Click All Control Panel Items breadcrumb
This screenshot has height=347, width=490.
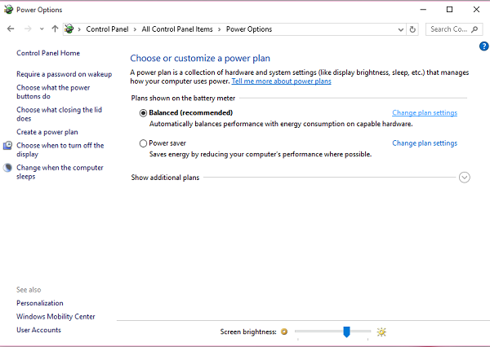click(x=176, y=29)
